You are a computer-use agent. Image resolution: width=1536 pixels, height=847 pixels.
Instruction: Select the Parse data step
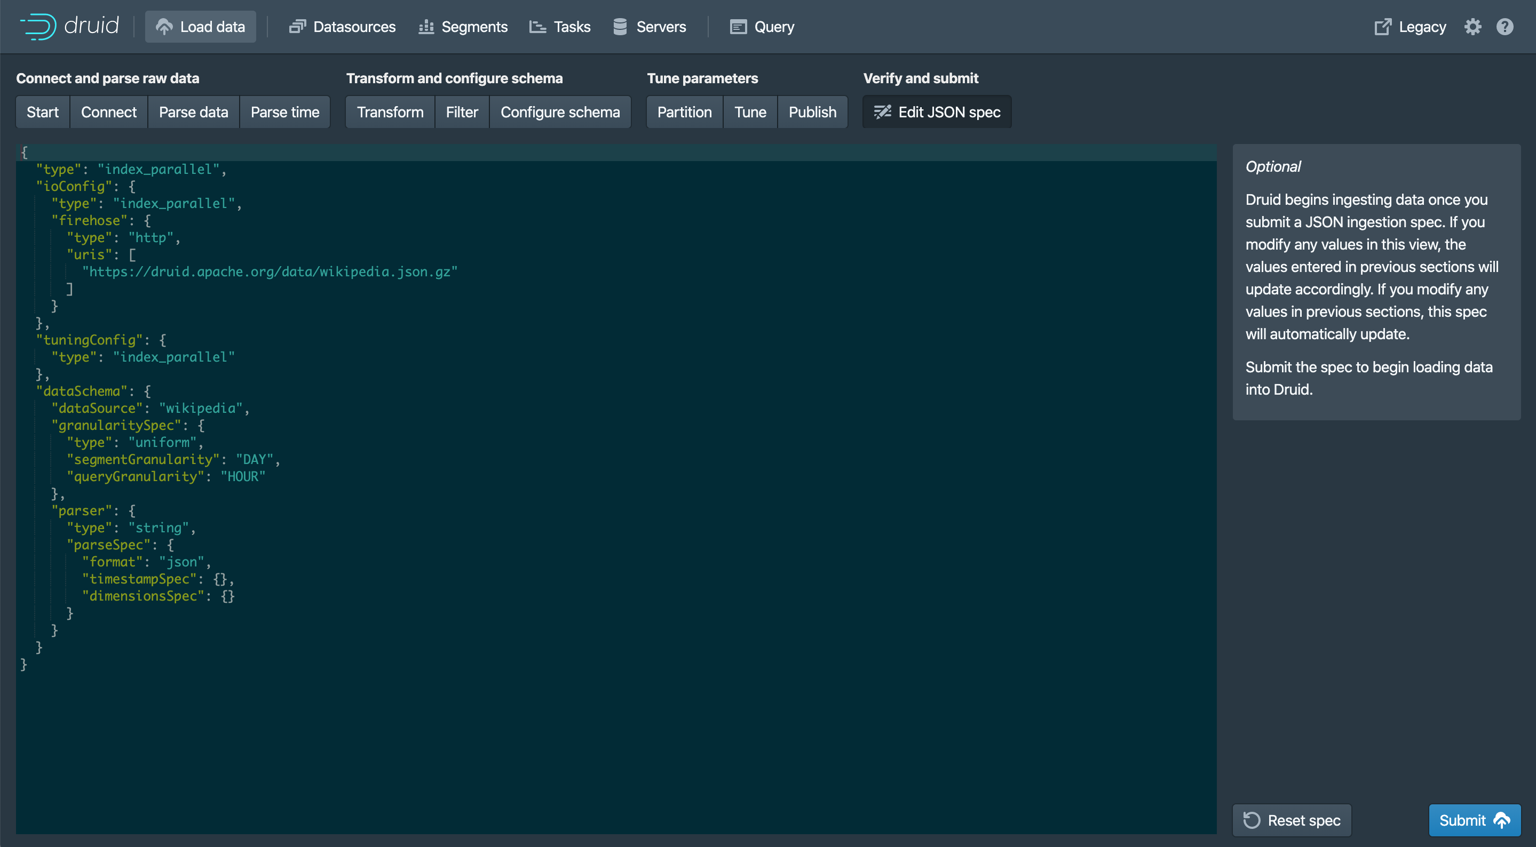click(x=193, y=112)
